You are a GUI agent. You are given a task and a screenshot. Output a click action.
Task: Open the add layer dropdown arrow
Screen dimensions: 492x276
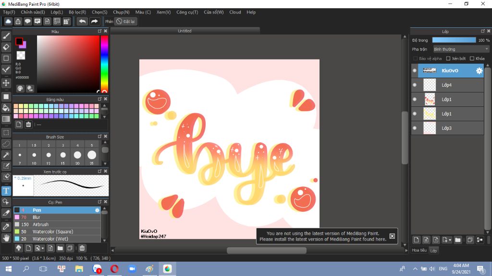450,240
